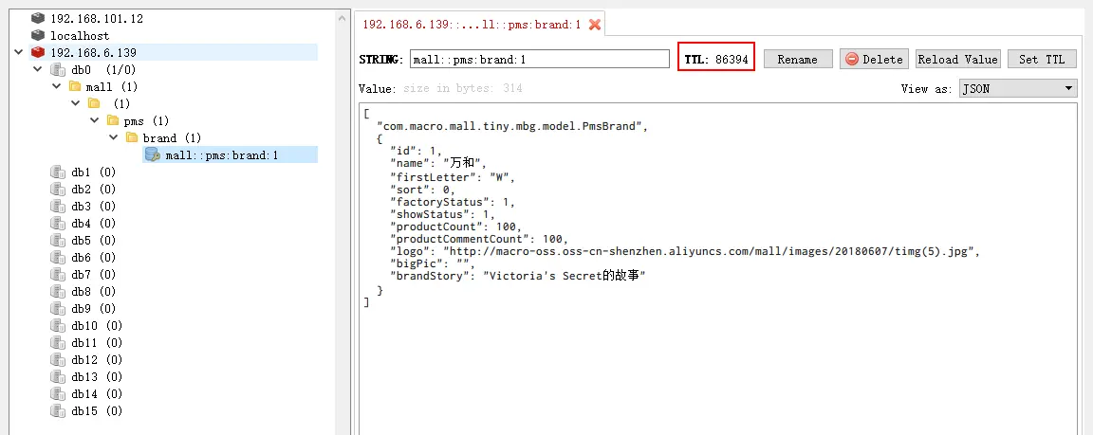Click the "brandStory" line in the value
This screenshot has width=1093, height=435.
click(519, 277)
